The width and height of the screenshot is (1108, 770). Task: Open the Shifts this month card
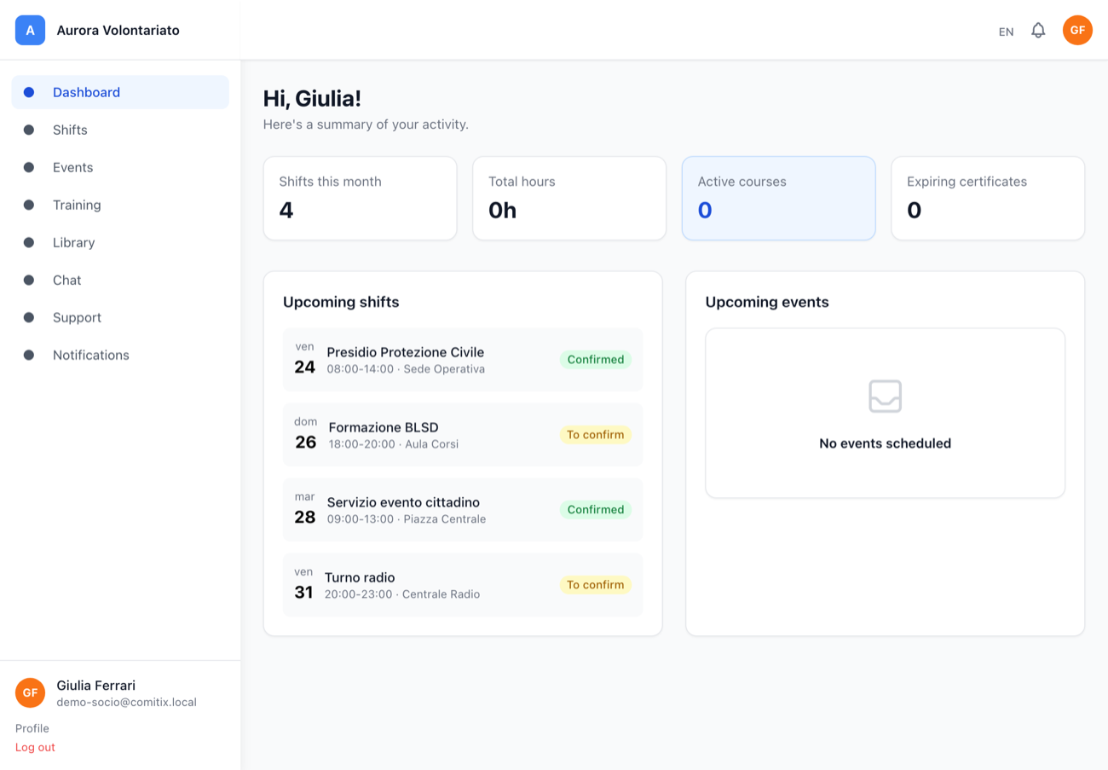[360, 198]
